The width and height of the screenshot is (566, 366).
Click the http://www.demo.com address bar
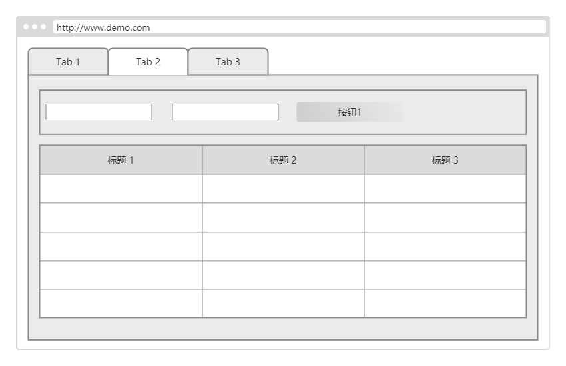tap(300, 27)
